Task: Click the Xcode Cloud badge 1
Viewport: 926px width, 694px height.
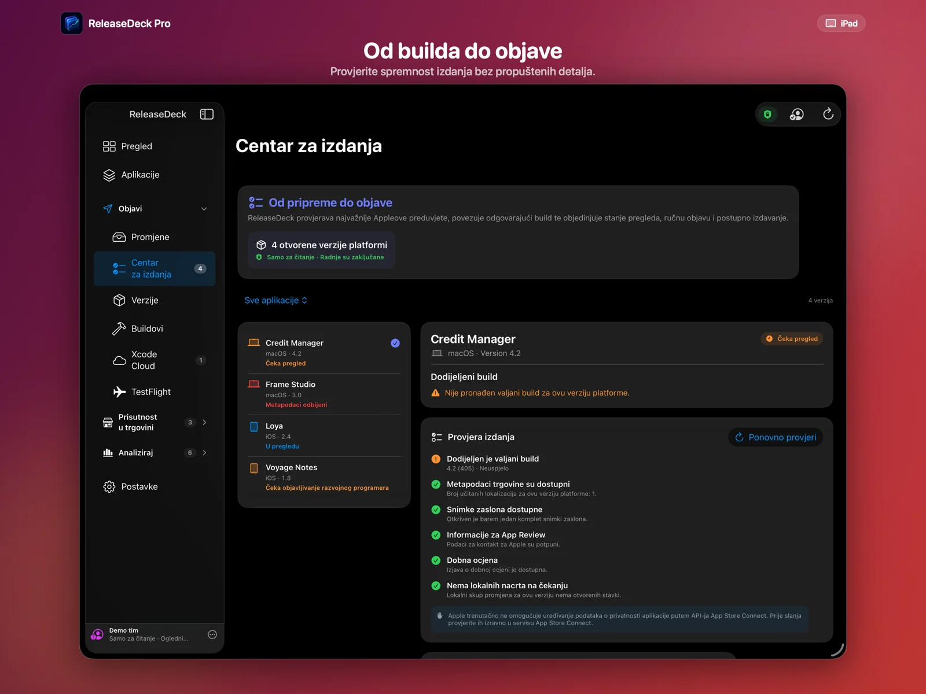Action: point(201,360)
